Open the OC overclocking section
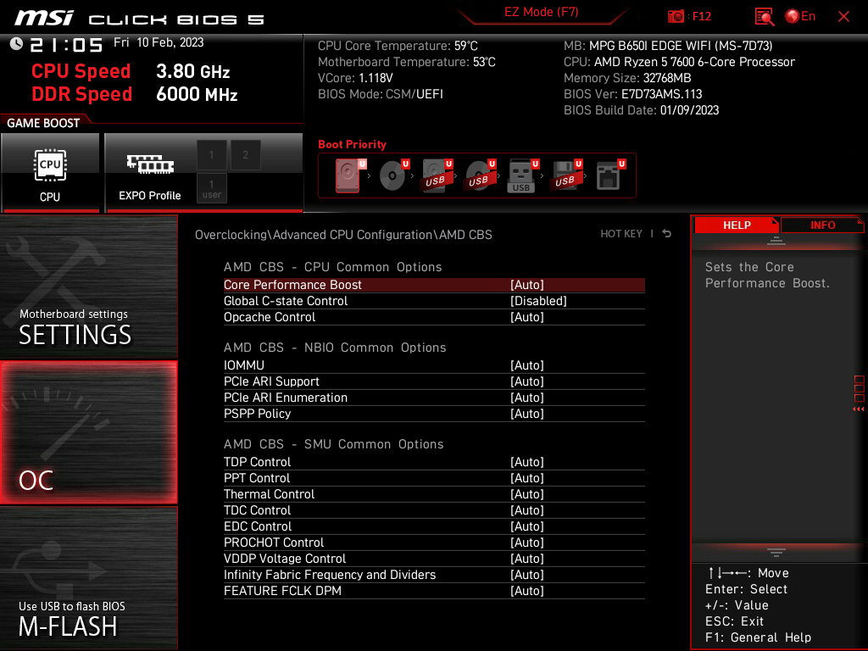The image size is (868, 651). click(88, 432)
